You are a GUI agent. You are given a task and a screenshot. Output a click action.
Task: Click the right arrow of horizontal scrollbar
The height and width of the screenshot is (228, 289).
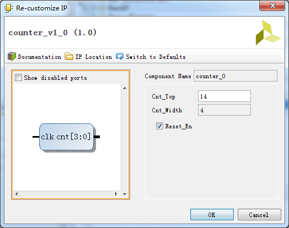[116, 194]
